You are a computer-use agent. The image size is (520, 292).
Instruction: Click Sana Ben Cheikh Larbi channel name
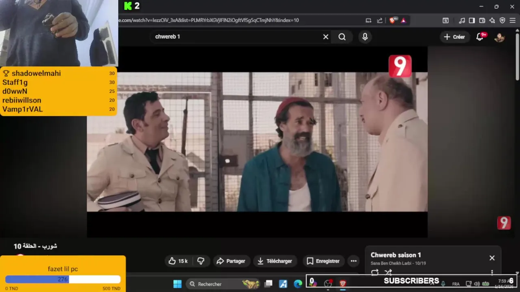[x=391, y=263]
